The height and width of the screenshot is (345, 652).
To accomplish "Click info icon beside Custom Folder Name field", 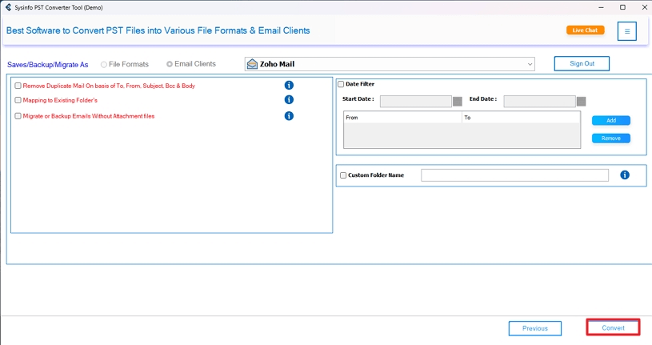I will [625, 175].
